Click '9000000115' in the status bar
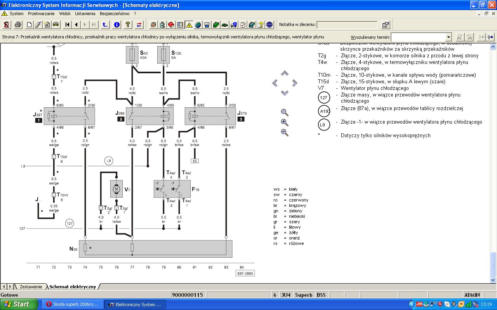The height and width of the screenshot is (310, 497). 188,295
